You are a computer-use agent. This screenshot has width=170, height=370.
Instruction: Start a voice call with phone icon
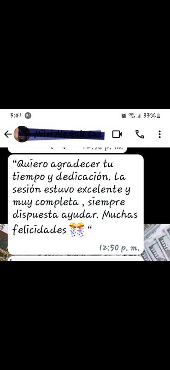tap(140, 134)
